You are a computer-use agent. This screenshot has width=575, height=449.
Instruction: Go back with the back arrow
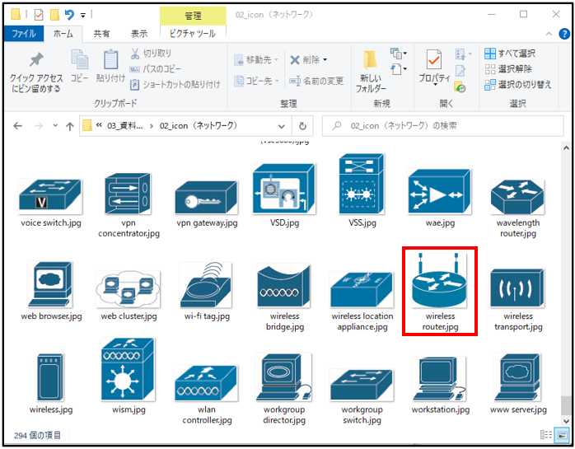point(17,126)
